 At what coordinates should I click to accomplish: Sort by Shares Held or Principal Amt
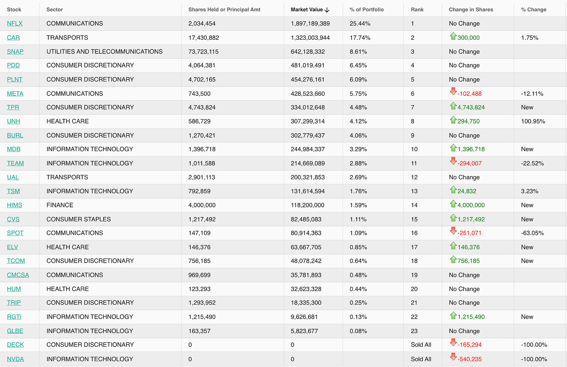pyautogui.click(x=224, y=9)
